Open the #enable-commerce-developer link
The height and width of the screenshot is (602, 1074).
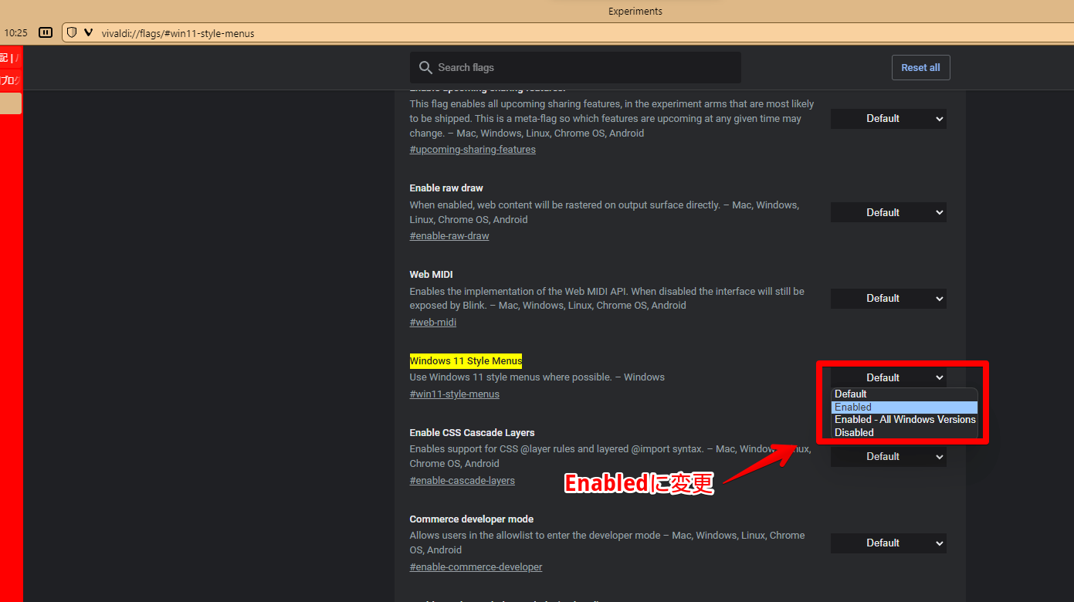pyautogui.click(x=476, y=567)
